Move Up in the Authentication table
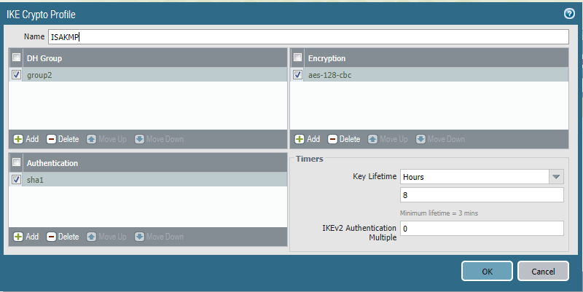This screenshot has width=583, height=292. point(106,237)
